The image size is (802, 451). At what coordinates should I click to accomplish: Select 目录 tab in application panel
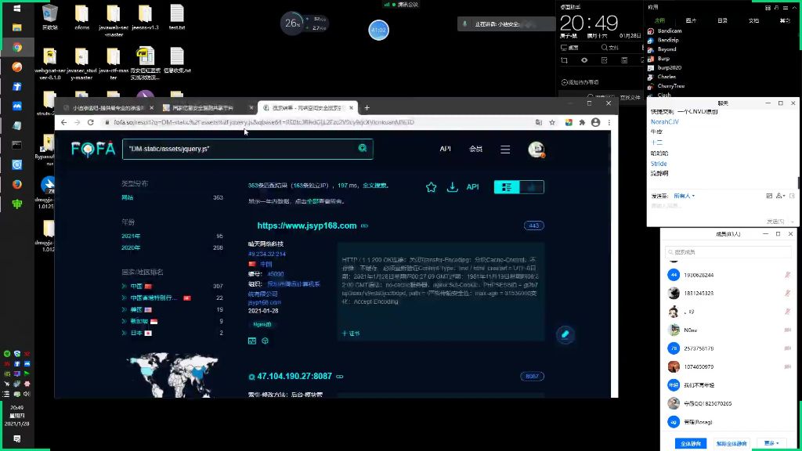[722, 20]
